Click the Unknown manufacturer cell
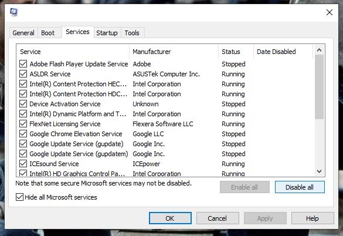 (x=145, y=104)
